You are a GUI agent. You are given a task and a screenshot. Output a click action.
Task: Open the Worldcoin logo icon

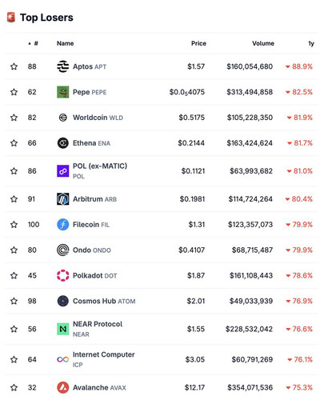click(x=63, y=118)
